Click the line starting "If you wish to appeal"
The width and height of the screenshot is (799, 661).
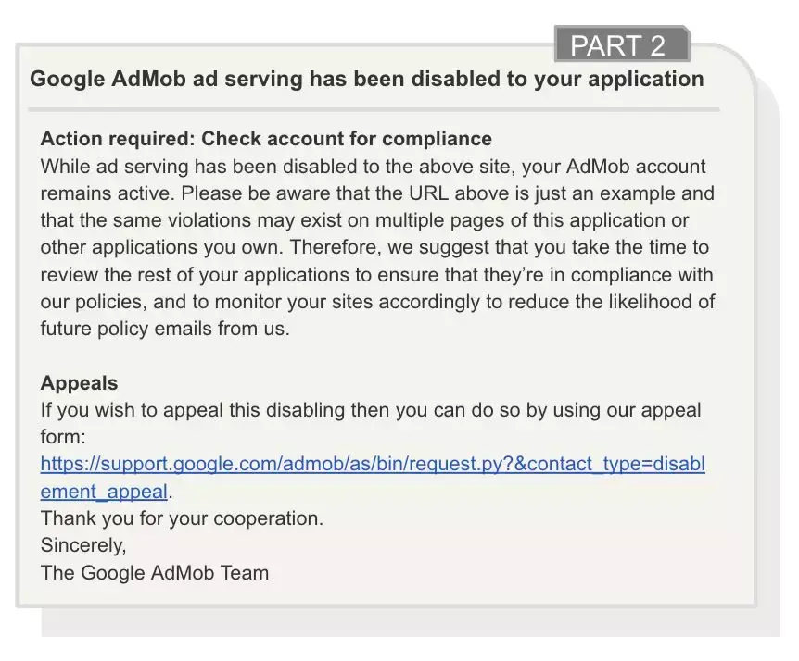[x=371, y=410]
